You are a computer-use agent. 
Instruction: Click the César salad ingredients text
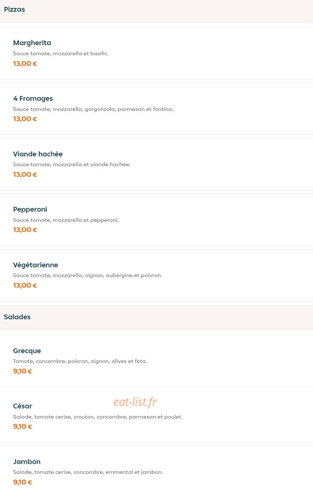coord(98,417)
